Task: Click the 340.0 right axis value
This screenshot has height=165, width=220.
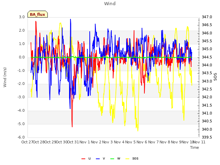Action: point(207,129)
